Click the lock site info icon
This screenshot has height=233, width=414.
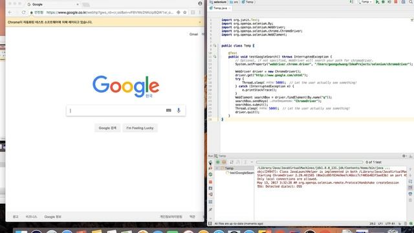point(32,12)
